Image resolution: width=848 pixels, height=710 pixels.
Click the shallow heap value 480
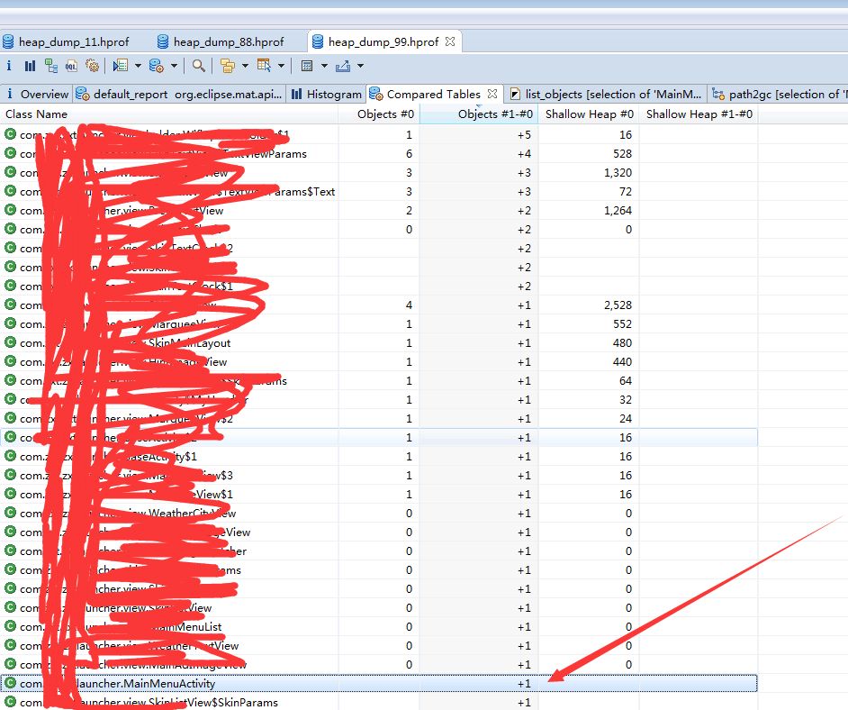622,343
